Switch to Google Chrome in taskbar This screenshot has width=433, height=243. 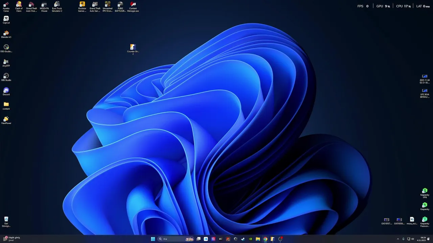pyautogui.click(x=265, y=239)
